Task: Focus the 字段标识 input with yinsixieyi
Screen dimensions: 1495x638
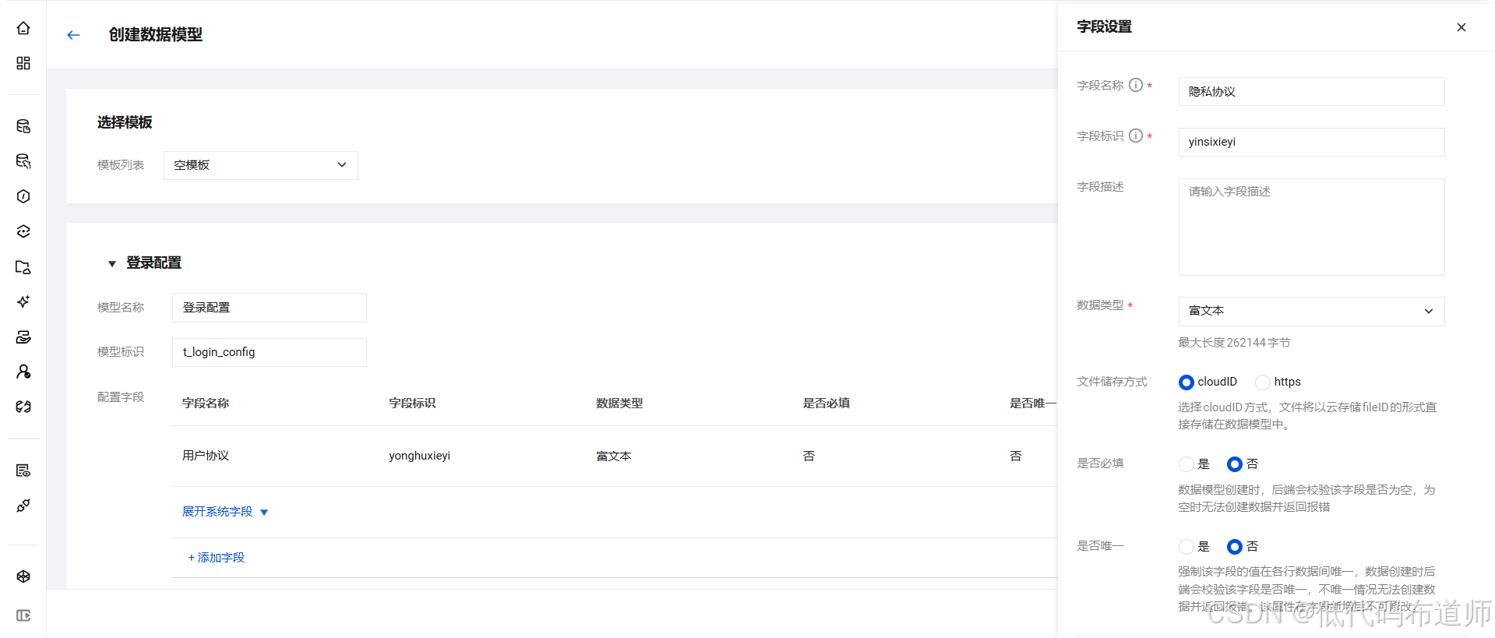Action: 1311,142
